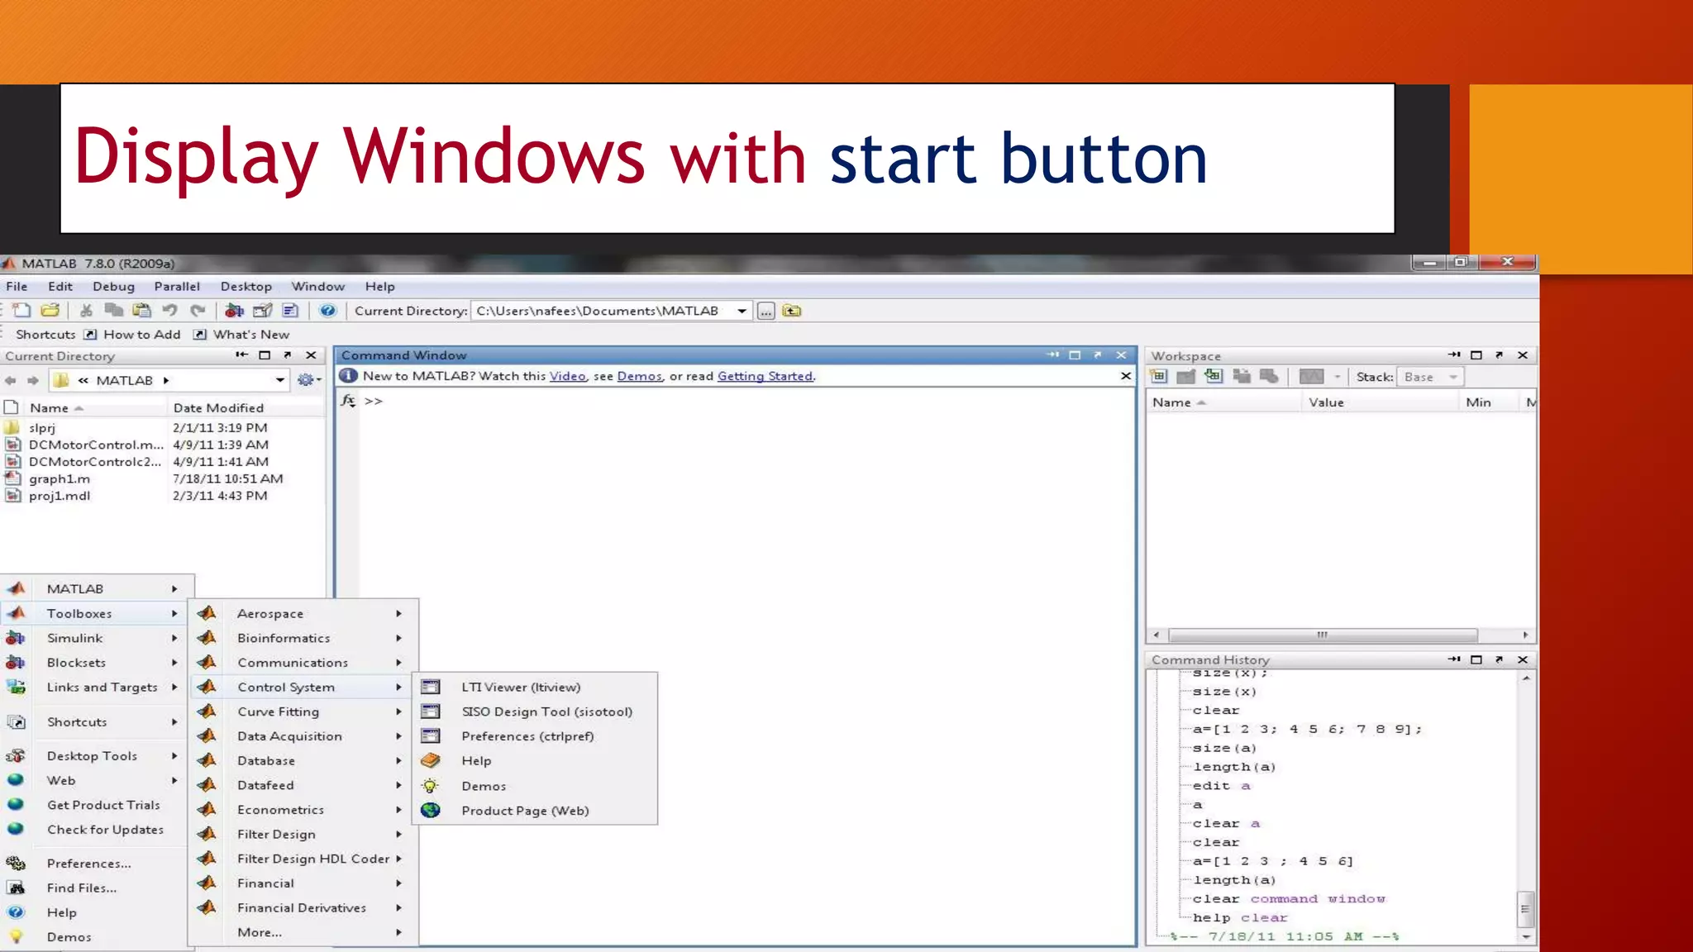Open the Profiler toolbar icon
Screen dimensions: 1693x952
290,311
